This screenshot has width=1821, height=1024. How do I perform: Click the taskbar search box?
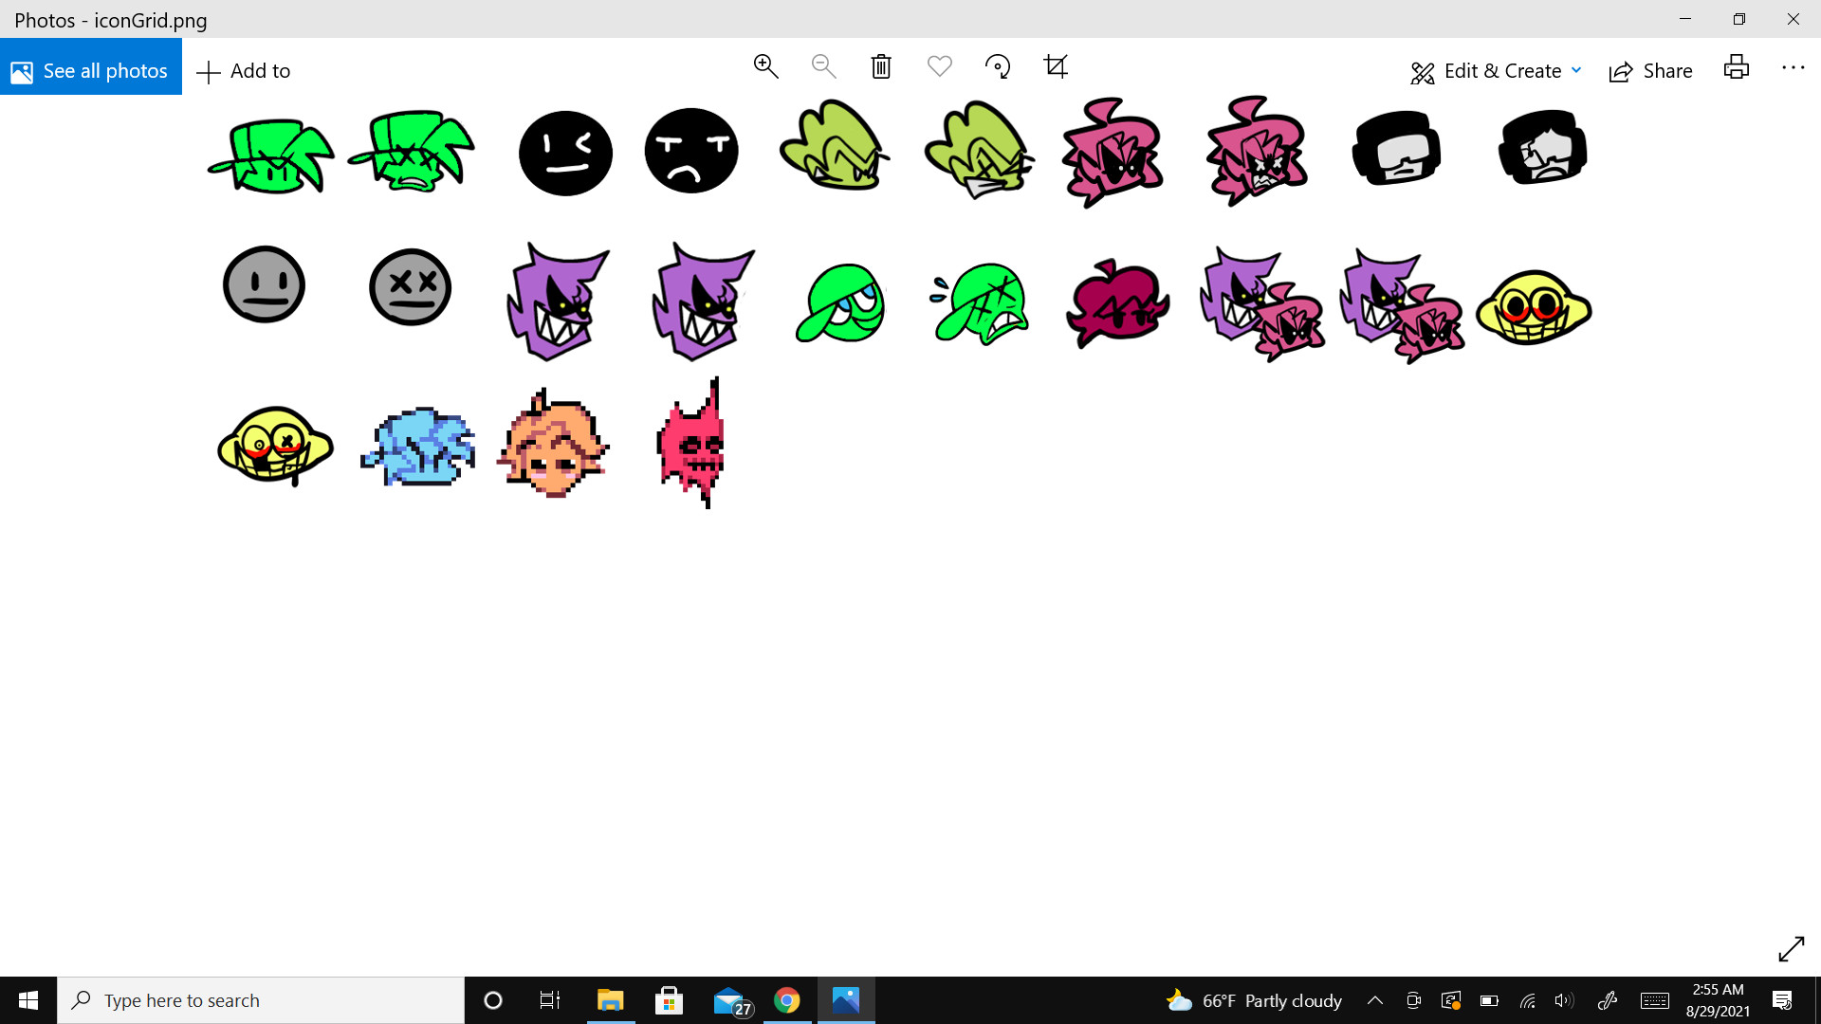click(x=261, y=1000)
